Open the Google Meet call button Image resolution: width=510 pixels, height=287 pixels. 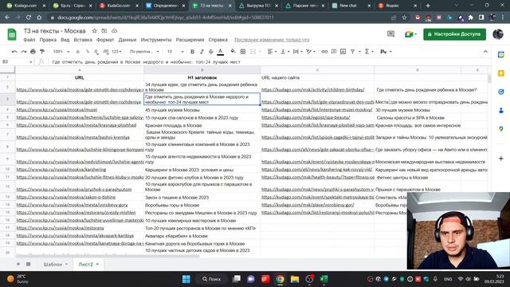tap(410, 33)
